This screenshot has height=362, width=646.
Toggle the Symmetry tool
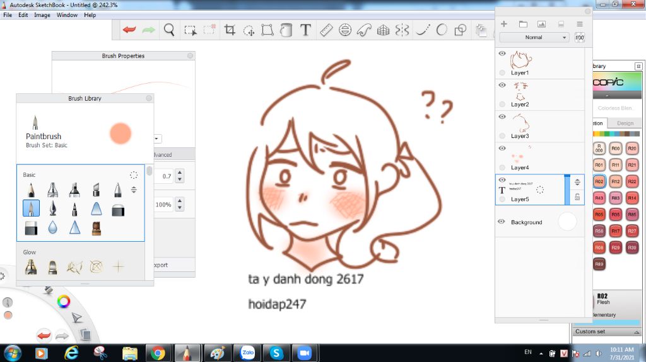(402, 30)
